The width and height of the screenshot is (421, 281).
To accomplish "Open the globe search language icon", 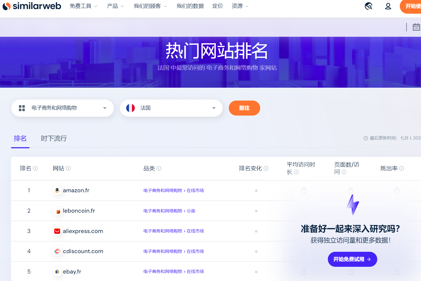I will [x=368, y=6].
